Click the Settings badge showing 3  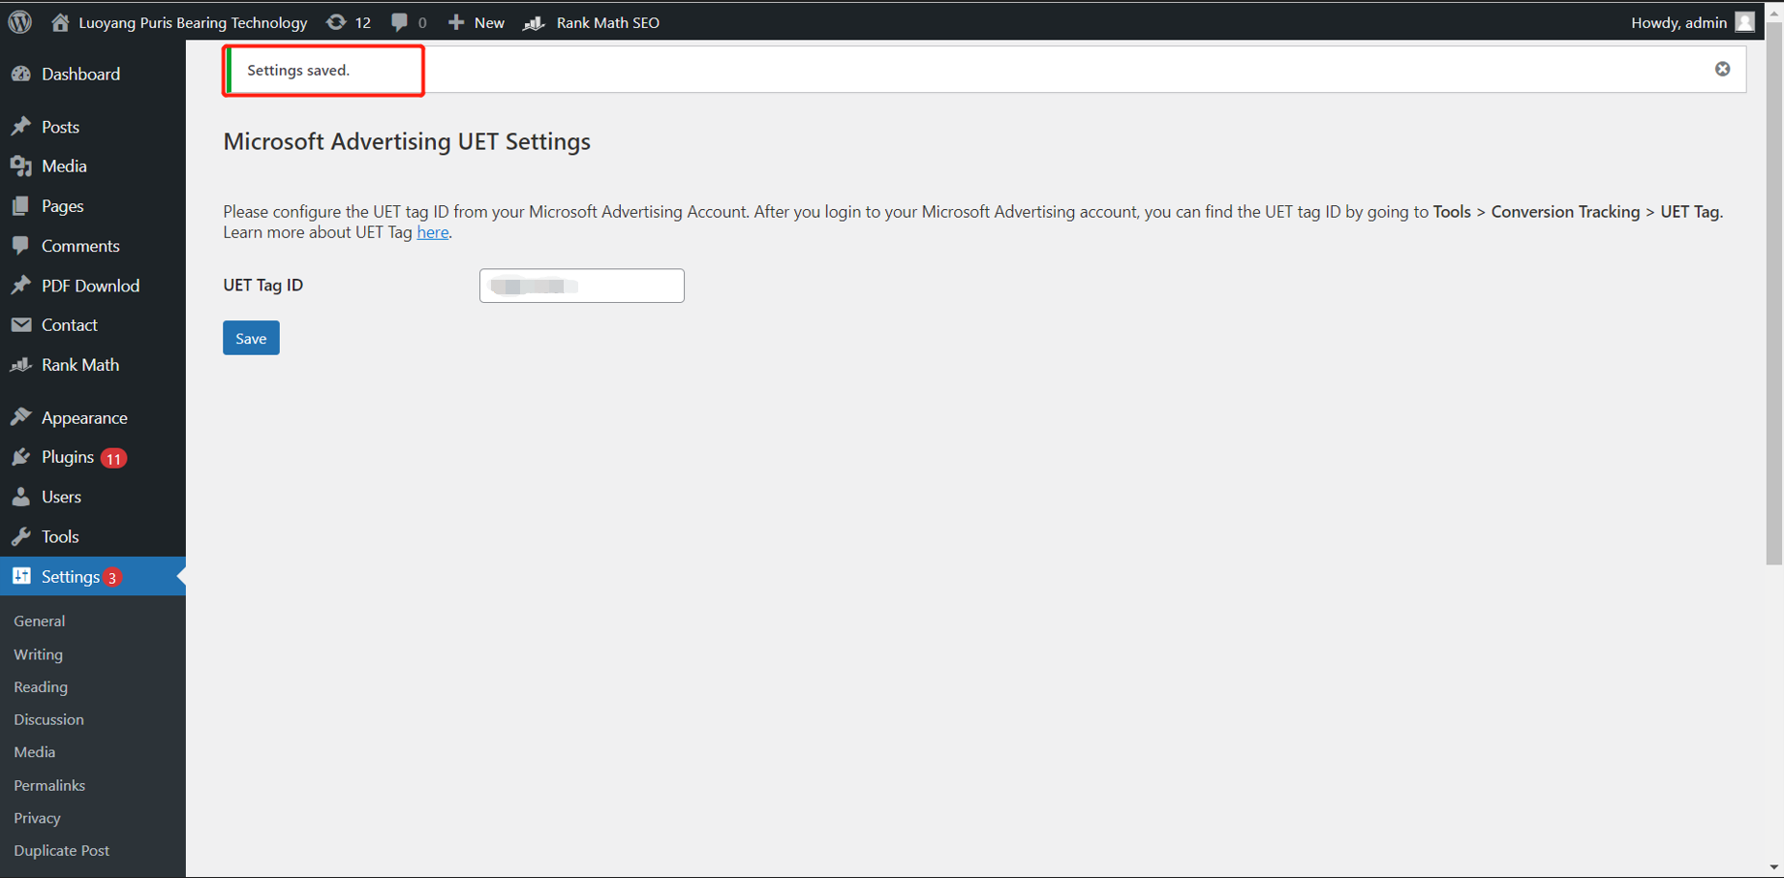(112, 578)
